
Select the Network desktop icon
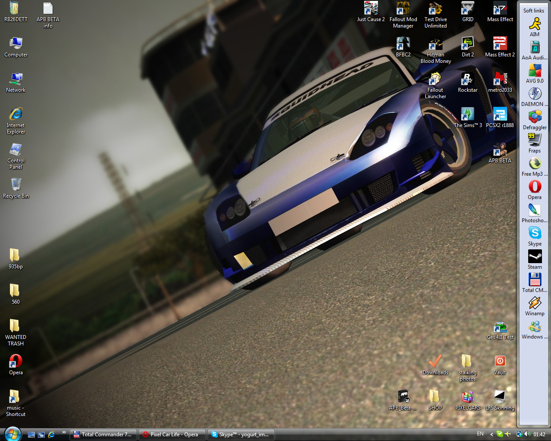pos(16,83)
